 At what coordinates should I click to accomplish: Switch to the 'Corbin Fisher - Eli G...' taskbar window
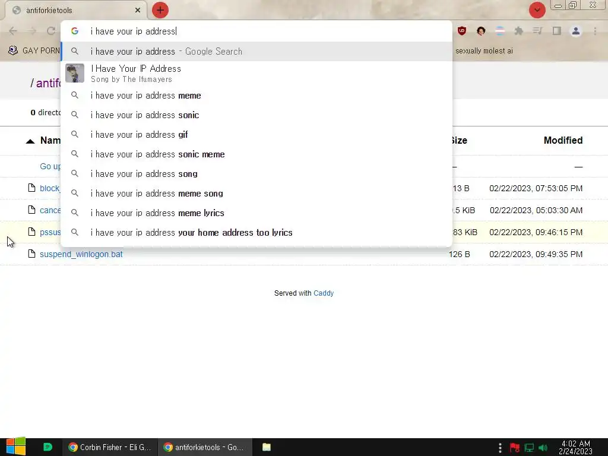110,447
